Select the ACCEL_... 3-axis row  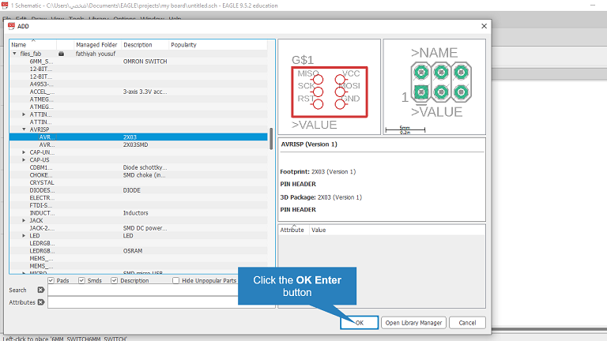[138, 92]
